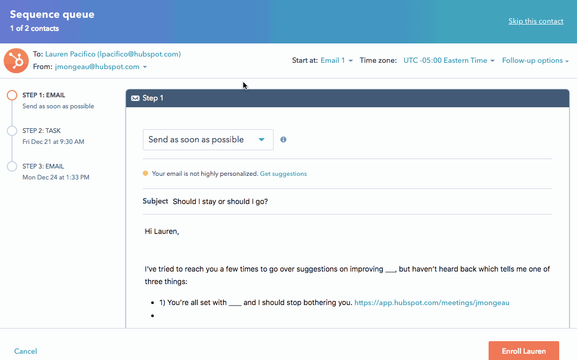Click Sequence queue heading
This screenshot has height=360, width=577.
point(52,14)
